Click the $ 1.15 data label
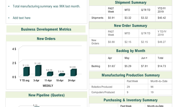 click(x=26, y=65)
